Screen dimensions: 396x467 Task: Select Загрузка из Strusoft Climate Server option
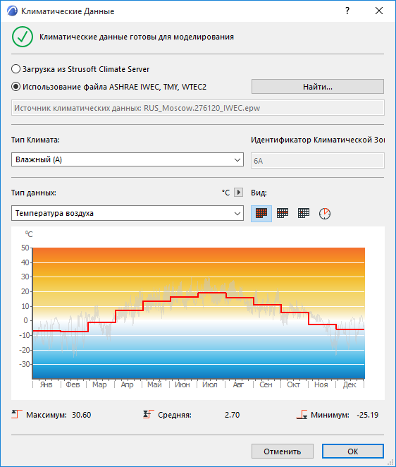[80, 69]
